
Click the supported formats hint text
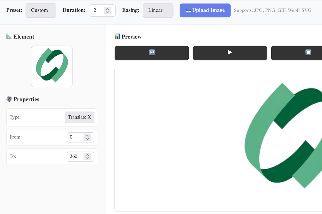click(273, 10)
